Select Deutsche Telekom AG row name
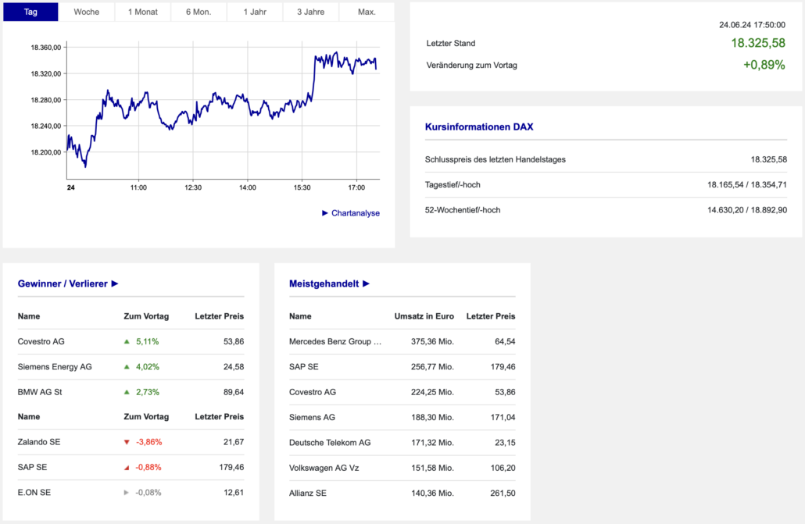Viewport: 805px width, 524px height. pos(330,443)
